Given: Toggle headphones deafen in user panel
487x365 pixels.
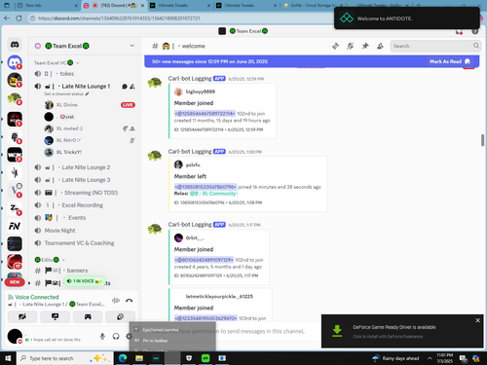Looking at the screenshot, I should tap(116, 336).
